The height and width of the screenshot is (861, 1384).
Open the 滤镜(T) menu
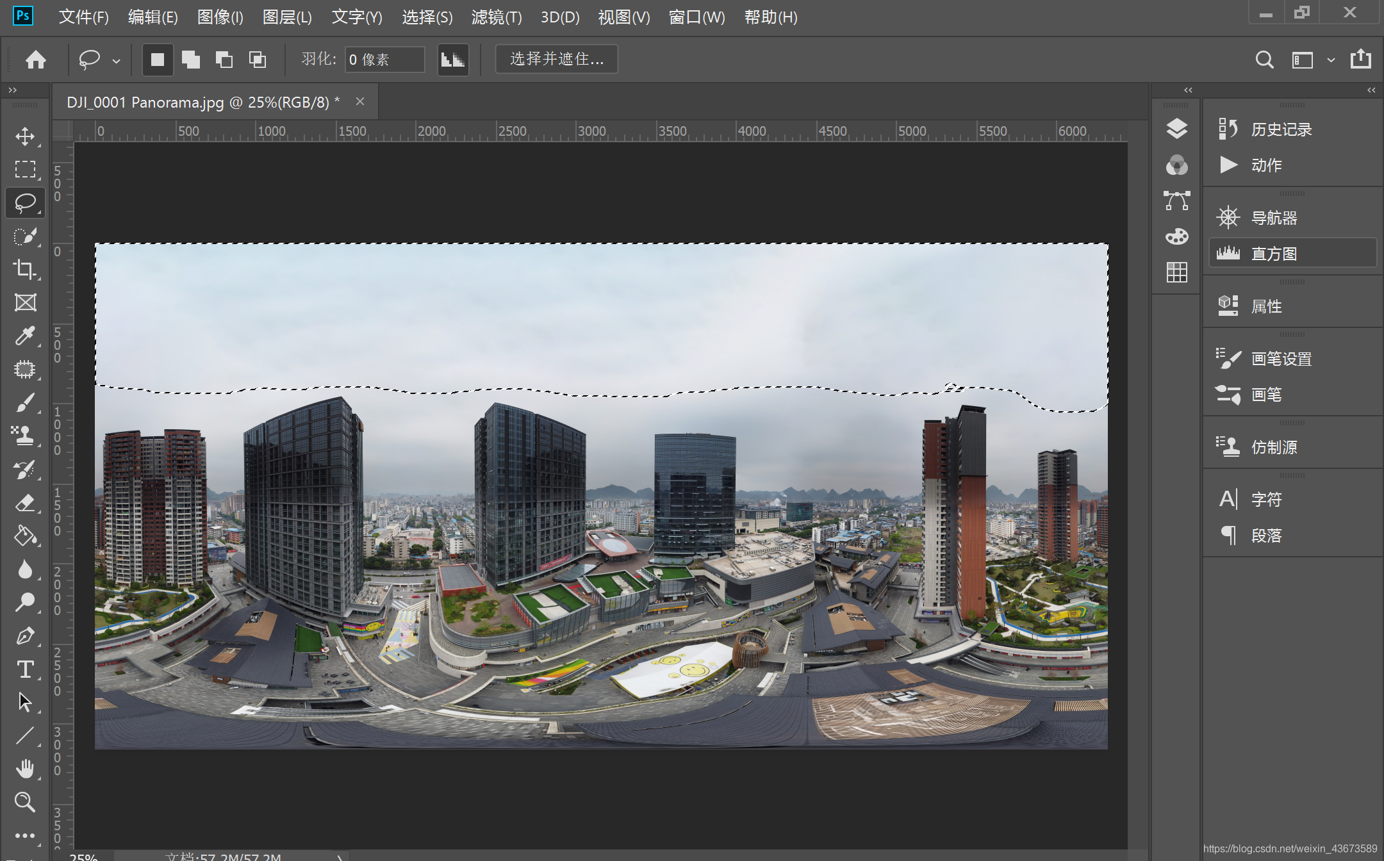tap(497, 17)
